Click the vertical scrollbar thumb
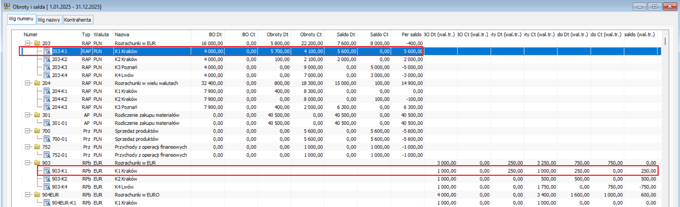The width and height of the screenshot is (680, 207). click(x=665, y=41)
